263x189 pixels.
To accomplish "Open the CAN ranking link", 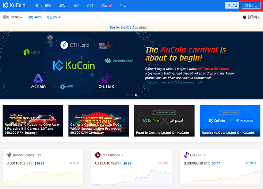I will click(54, 17).
